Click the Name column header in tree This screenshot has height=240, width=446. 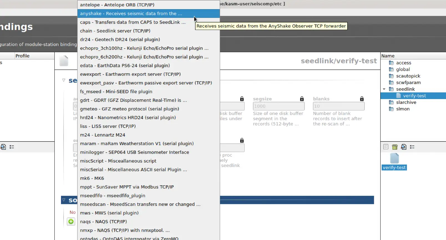[413, 56]
